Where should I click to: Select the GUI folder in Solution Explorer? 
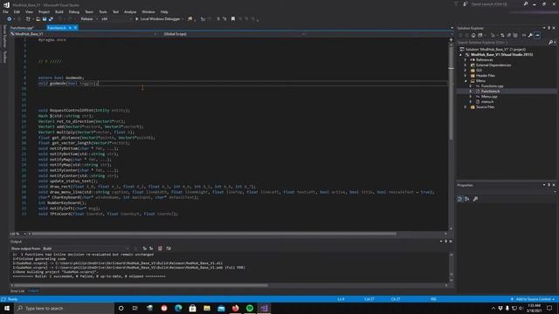point(479,70)
